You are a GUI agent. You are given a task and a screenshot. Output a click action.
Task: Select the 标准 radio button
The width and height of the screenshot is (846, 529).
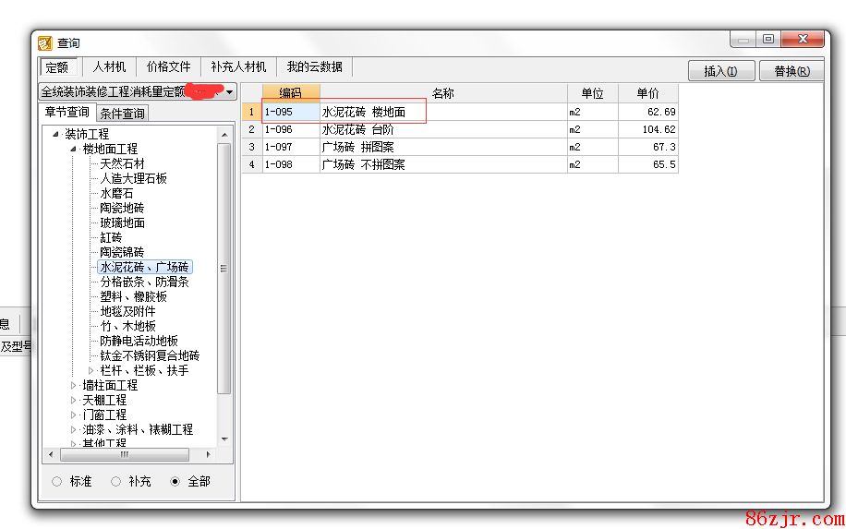tap(57, 481)
